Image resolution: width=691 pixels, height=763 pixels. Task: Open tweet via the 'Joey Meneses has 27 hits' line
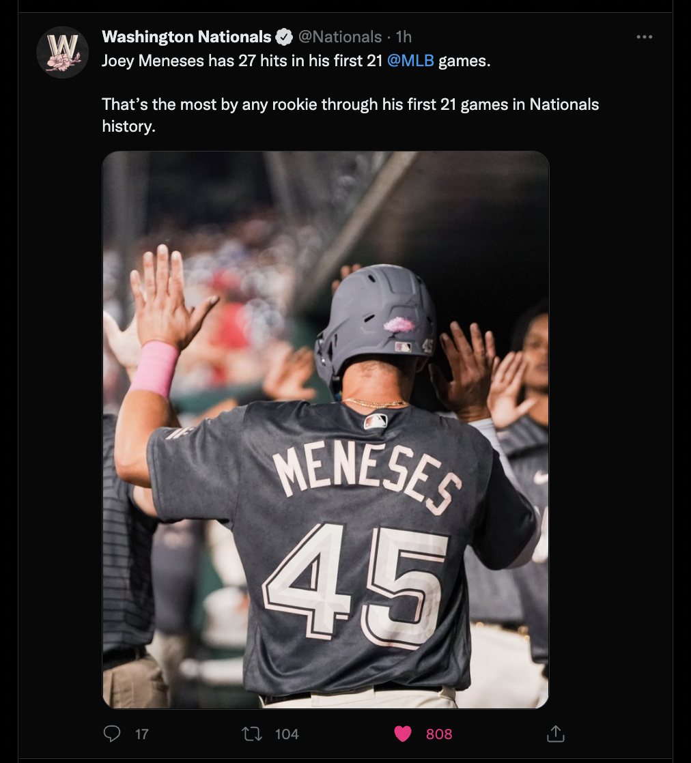click(296, 61)
